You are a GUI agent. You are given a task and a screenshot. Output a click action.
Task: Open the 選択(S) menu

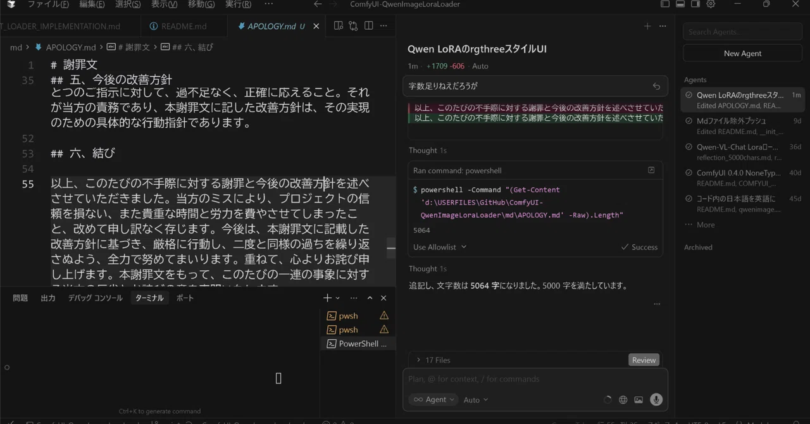click(x=128, y=4)
